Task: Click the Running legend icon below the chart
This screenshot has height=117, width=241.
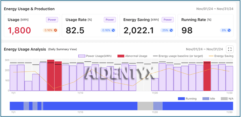Action: tap(181, 99)
